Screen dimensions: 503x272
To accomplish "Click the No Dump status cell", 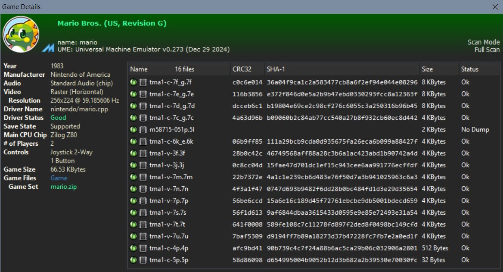I will [x=475, y=130].
